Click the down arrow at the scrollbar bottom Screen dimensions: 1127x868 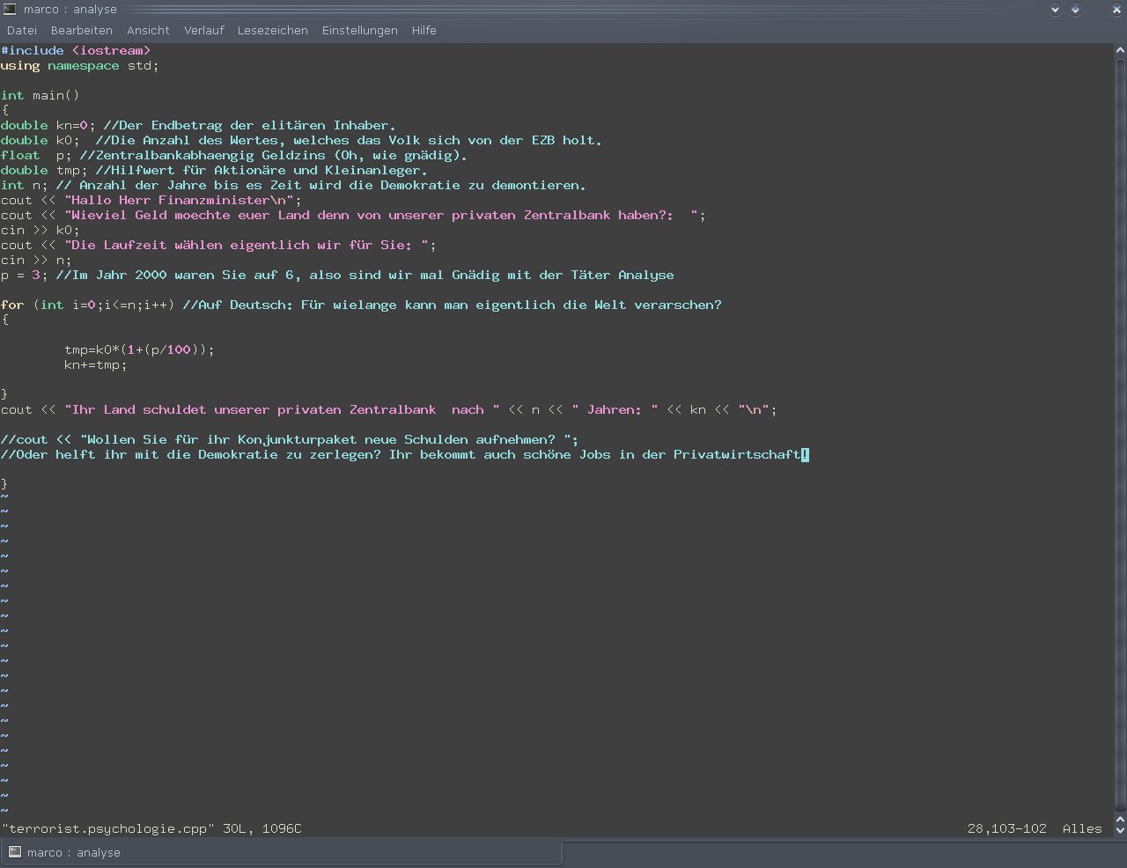pyautogui.click(x=1120, y=830)
